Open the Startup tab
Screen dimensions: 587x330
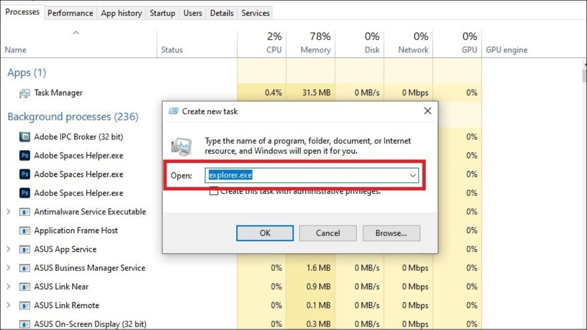(x=162, y=13)
